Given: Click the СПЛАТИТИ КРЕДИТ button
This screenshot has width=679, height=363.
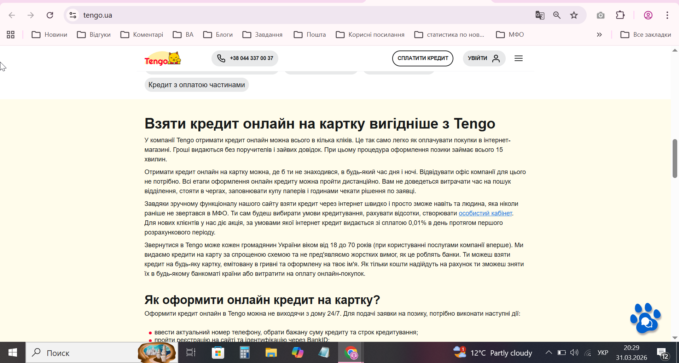Looking at the screenshot, I should tap(423, 58).
